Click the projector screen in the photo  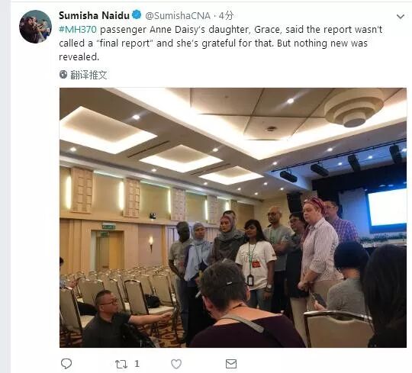[x=387, y=208]
